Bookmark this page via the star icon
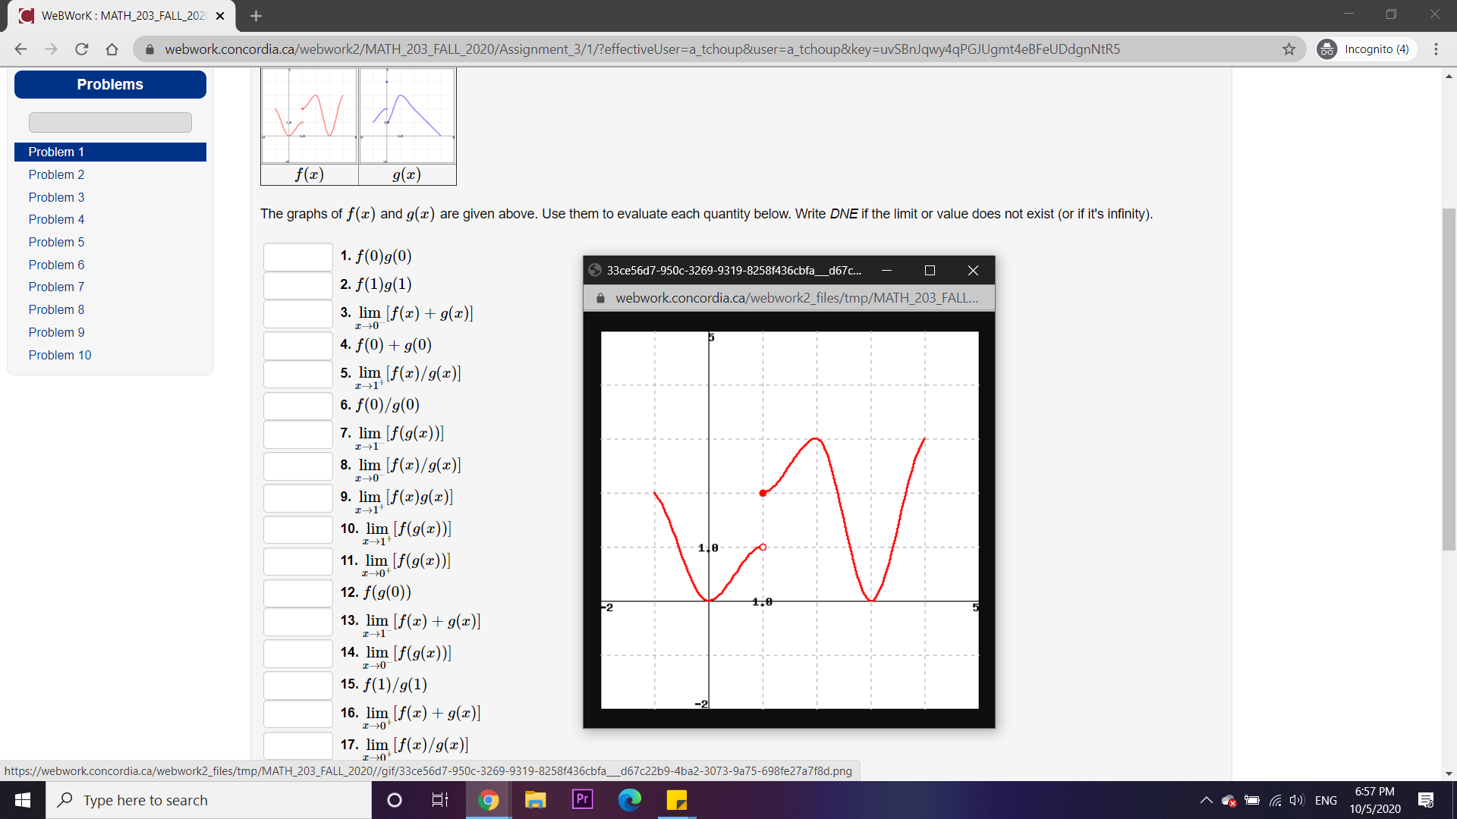Image resolution: width=1457 pixels, height=819 pixels. click(1289, 49)
